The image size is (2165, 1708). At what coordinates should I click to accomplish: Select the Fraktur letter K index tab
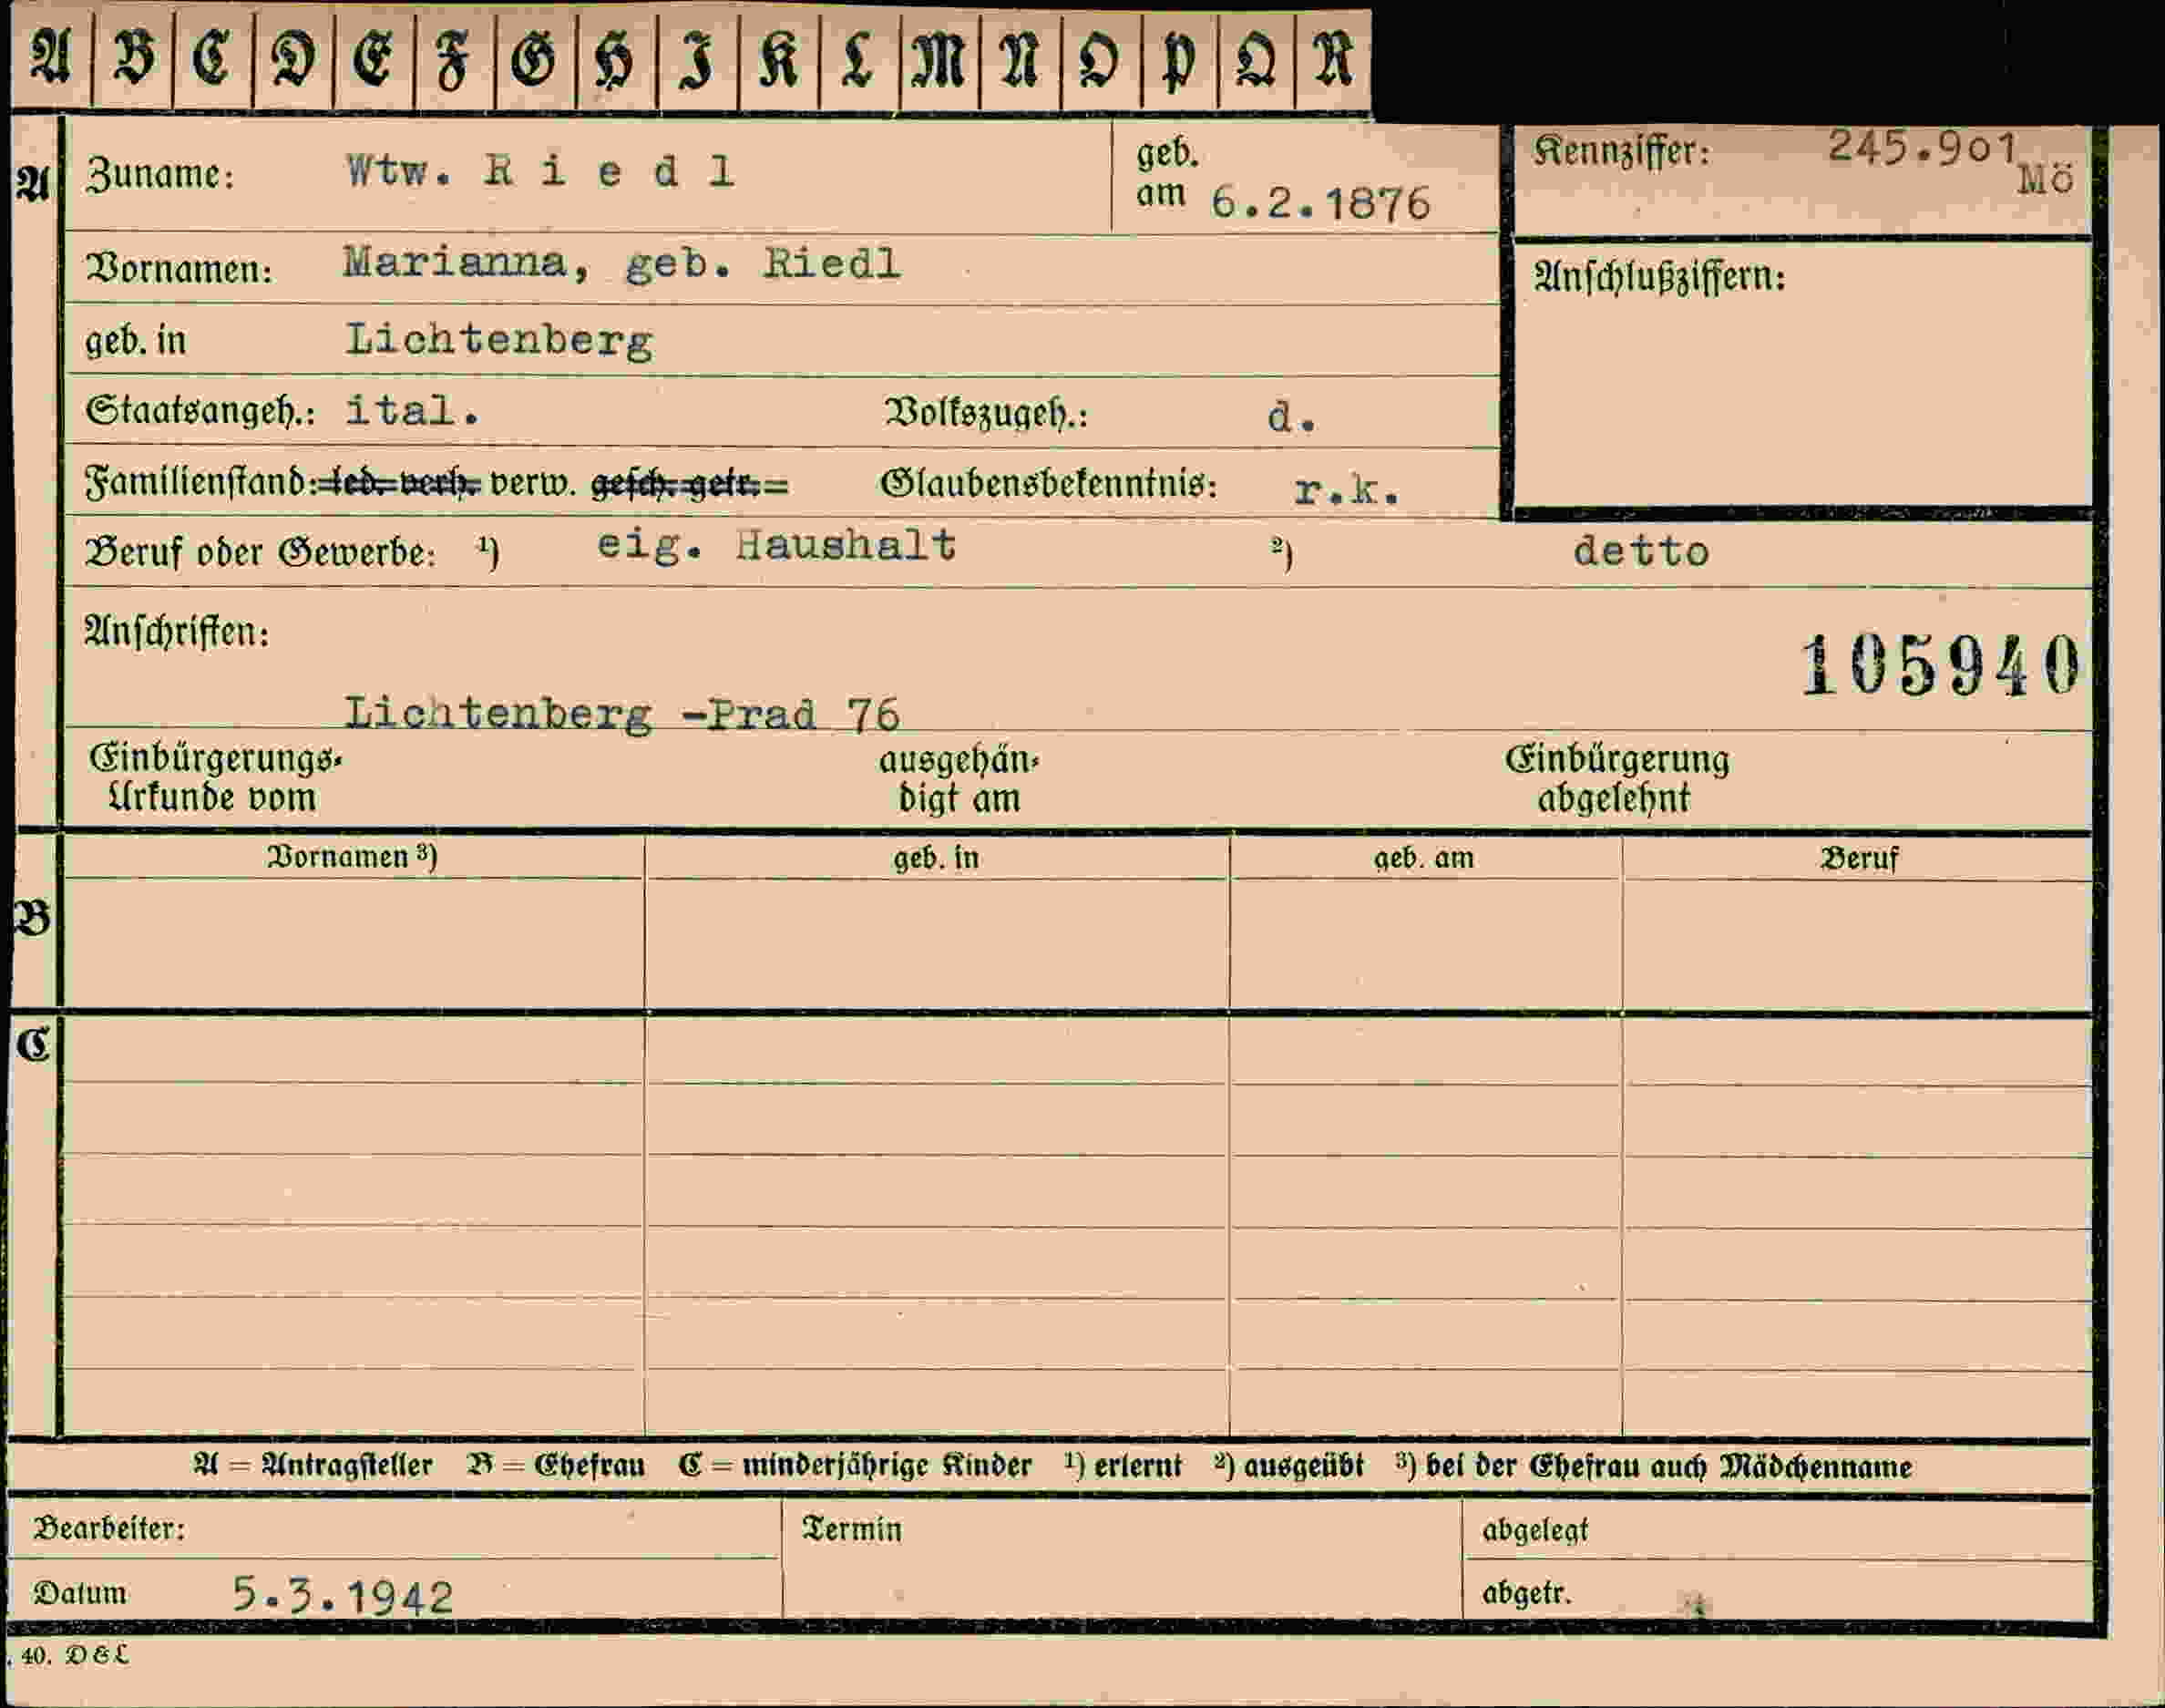[779, 58]
